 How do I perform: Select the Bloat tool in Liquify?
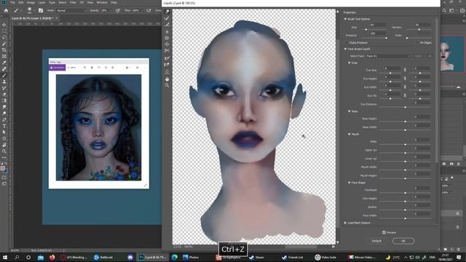167,44
